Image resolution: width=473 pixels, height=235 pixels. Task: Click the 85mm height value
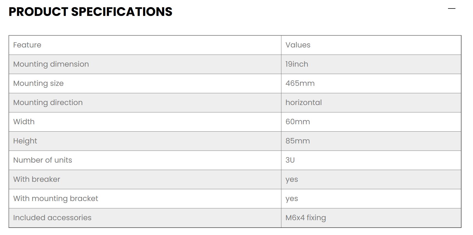point(298,141)
